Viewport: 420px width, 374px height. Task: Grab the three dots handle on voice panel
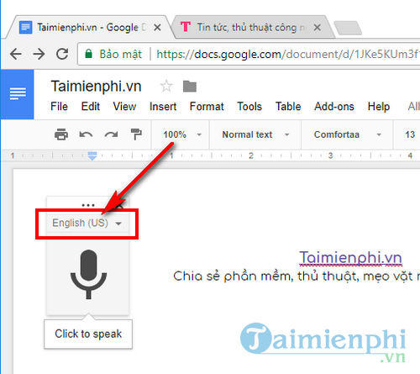click(x=88, y=205)
